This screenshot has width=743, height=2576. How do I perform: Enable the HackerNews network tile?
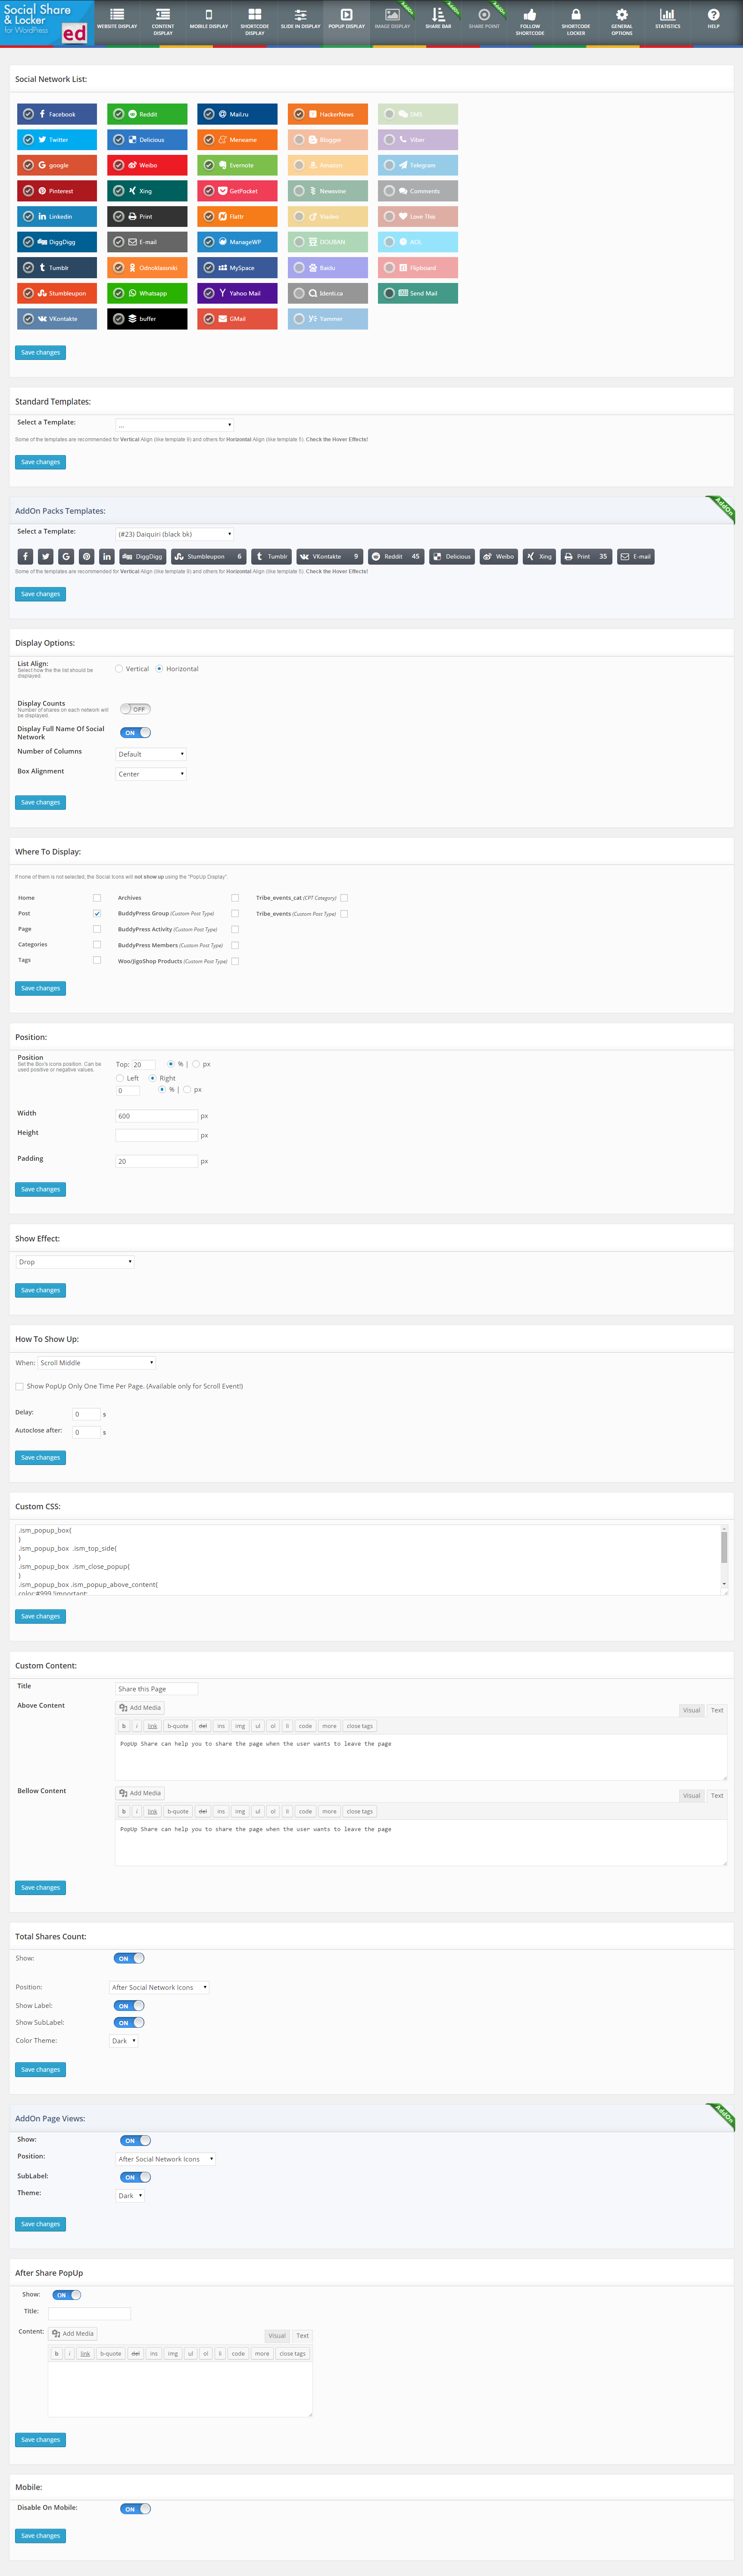point(328,114)
